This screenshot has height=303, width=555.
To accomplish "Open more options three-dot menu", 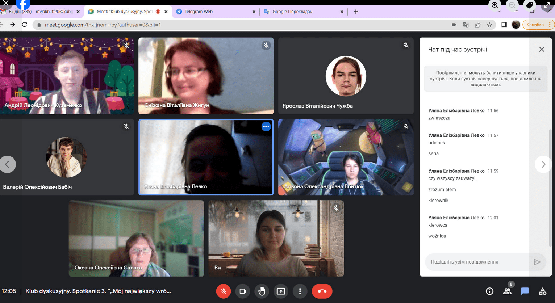I will 300,291.
